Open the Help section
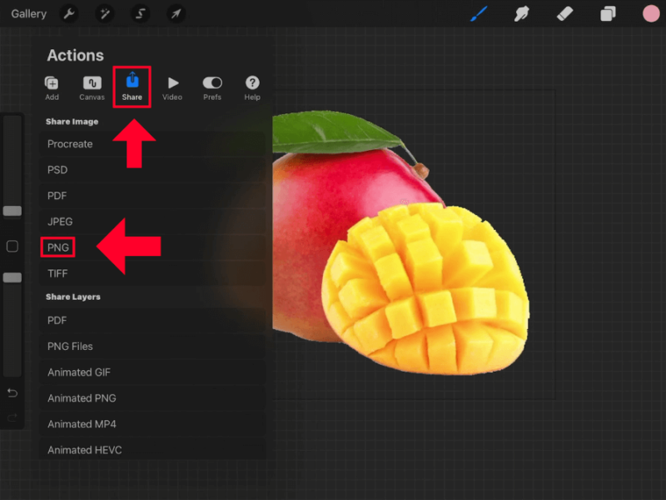Viewport: 666px width, 500px height. click(252, 86)
